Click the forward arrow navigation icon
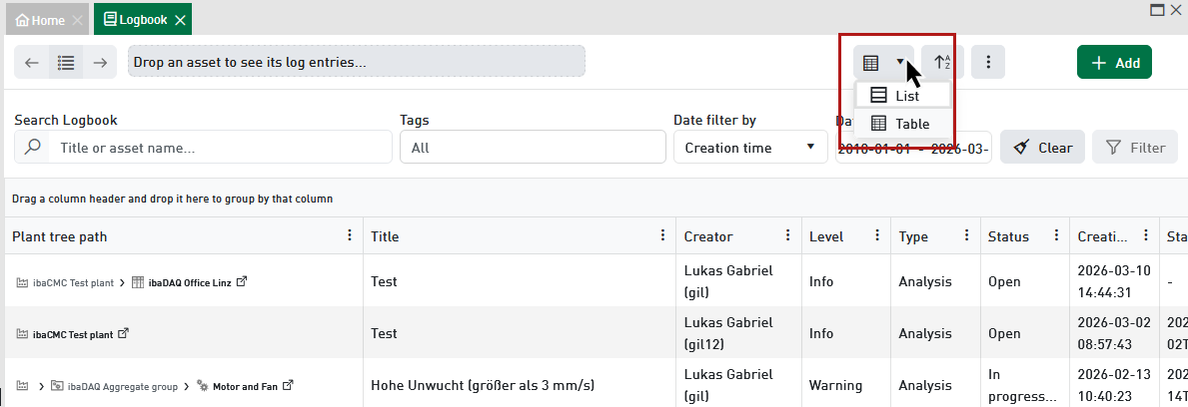1188x407 pixels. tap(100, 63)
